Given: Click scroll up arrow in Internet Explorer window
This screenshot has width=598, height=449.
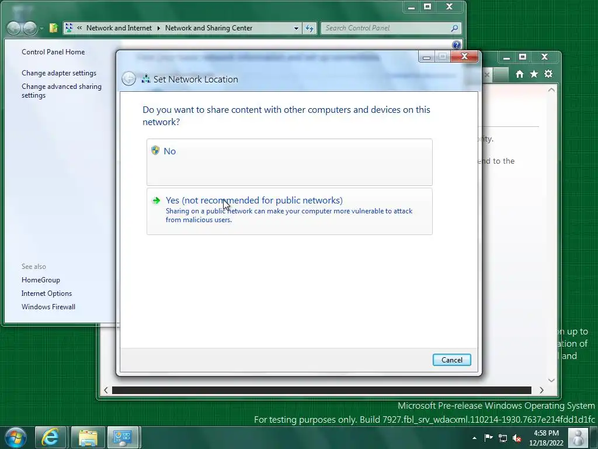Looking at the screenshot, I should (551, 89).
